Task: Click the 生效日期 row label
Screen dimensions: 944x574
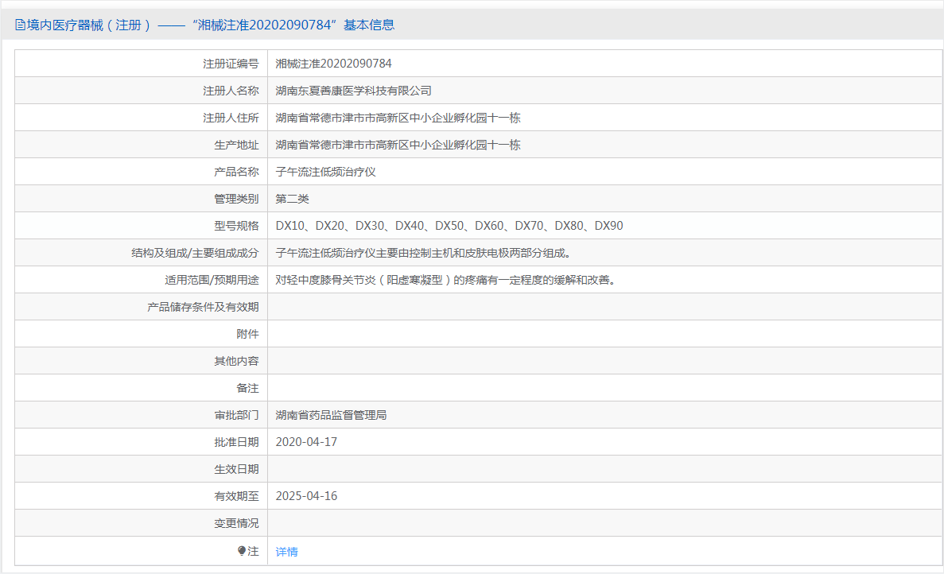Action: click(236, 469)
